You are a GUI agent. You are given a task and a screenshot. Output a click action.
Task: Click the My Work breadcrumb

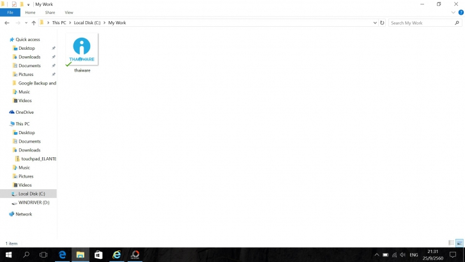[x=117, y=22]
